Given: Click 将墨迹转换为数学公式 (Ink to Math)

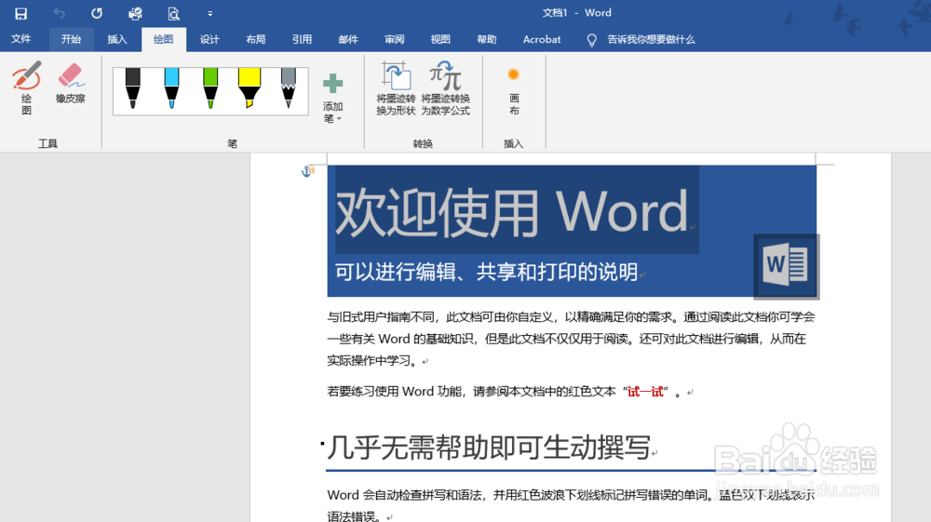Looking at the screenshot, I should (445, 88).
